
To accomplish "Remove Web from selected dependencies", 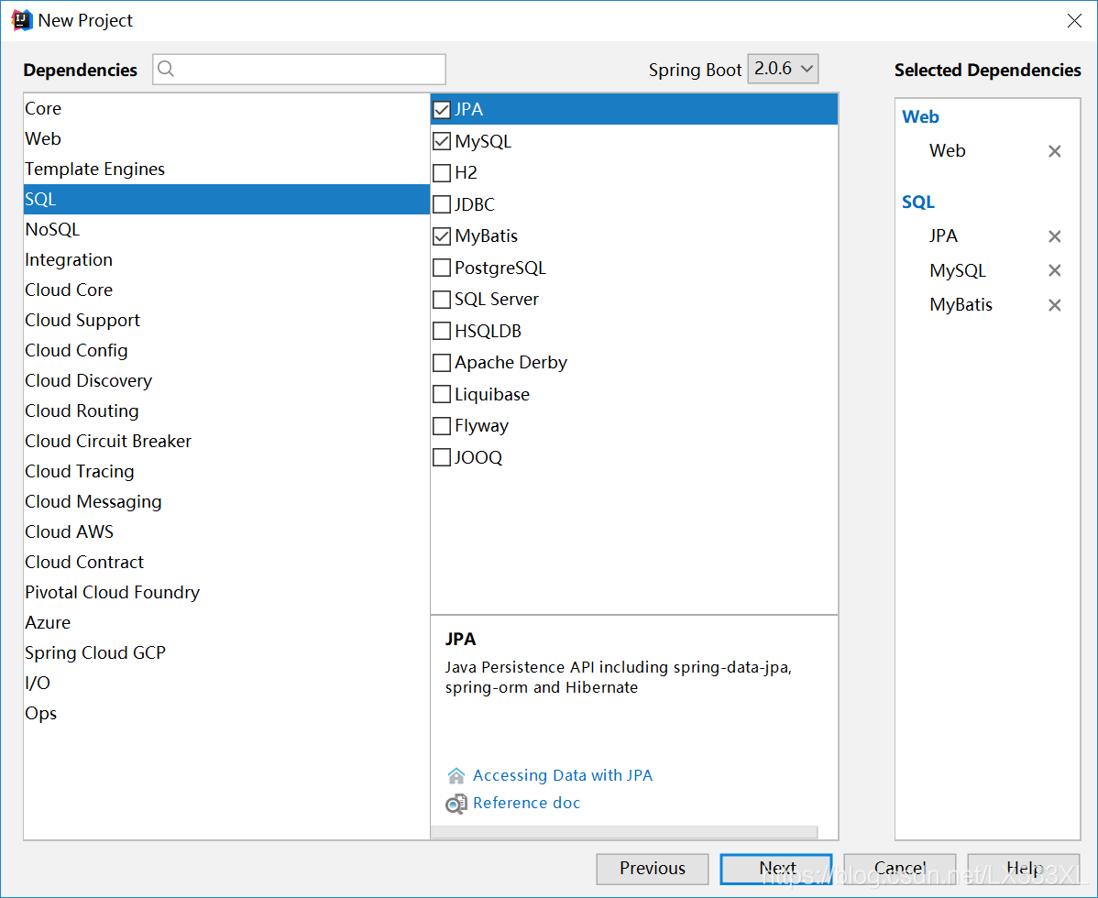I will [x=1054, y=151].
